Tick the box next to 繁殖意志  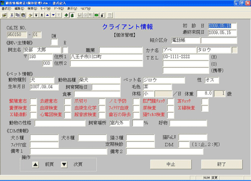click(x=33, y=102)
